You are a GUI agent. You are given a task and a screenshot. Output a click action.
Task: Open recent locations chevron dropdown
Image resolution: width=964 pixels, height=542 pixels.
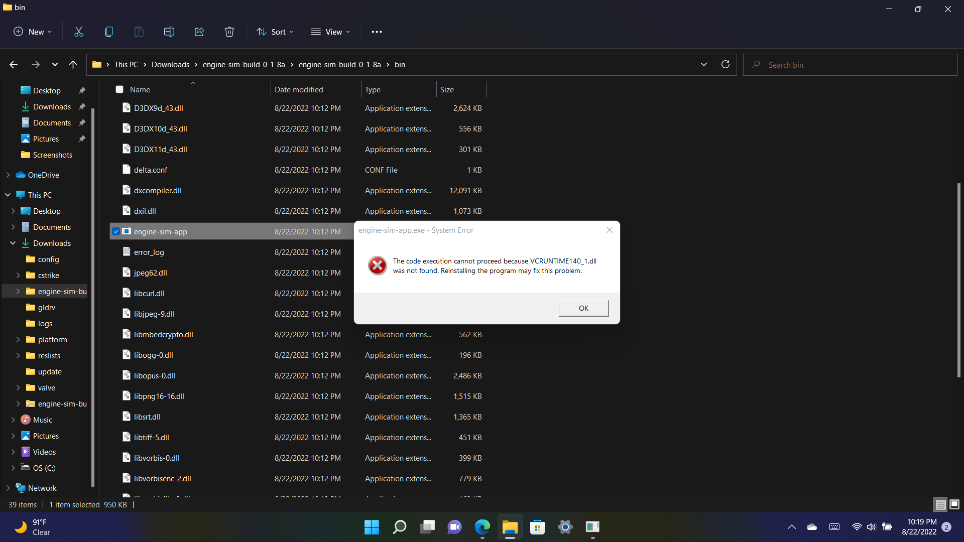[x=55, y=65]
